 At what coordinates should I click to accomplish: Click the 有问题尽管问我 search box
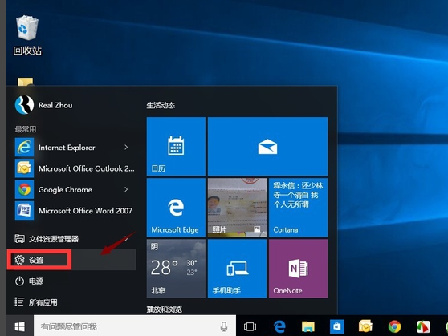[x=135, y=326]
